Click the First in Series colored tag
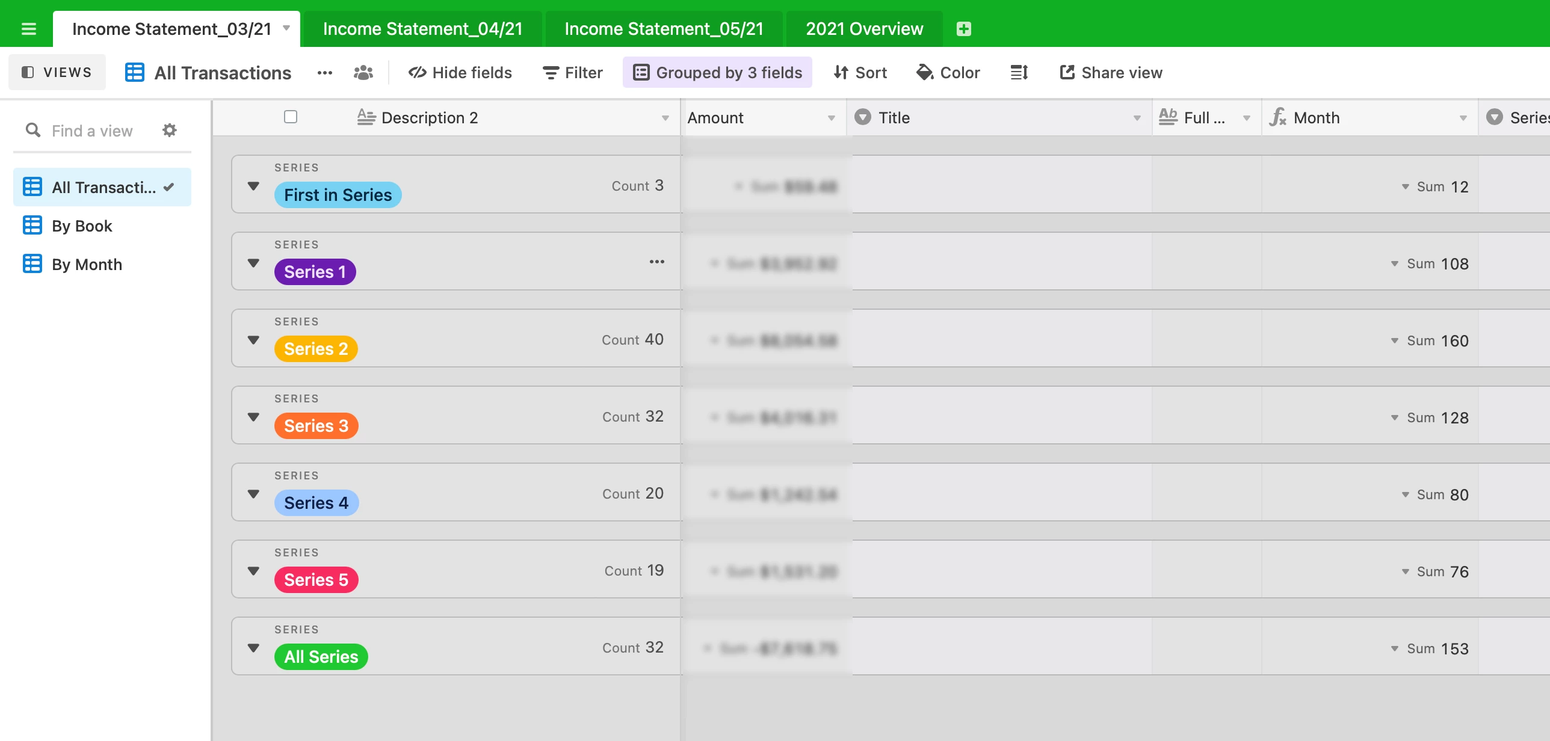The height and width of the screenshot is (741, 1550). (338, 195)
